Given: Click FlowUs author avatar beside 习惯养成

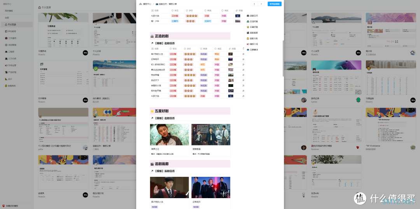Looking at the screenshot, I should (x=86, y=53).
